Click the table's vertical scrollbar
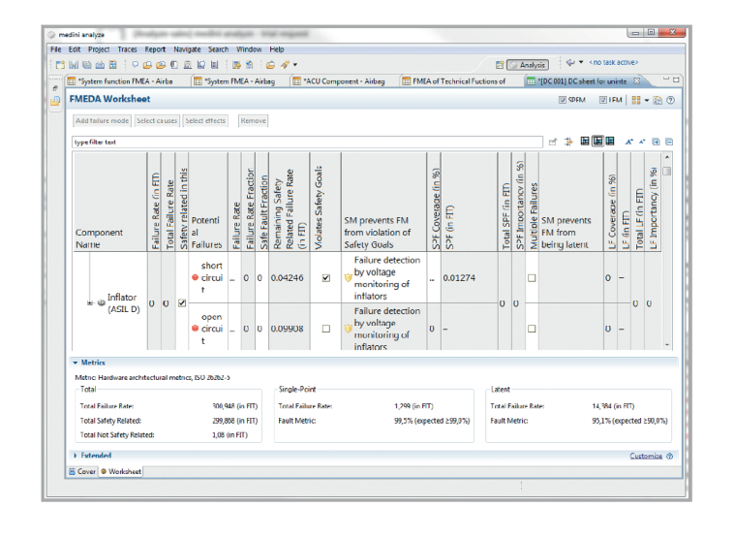This screenshot has width=734, height=538. pos(666,251)
